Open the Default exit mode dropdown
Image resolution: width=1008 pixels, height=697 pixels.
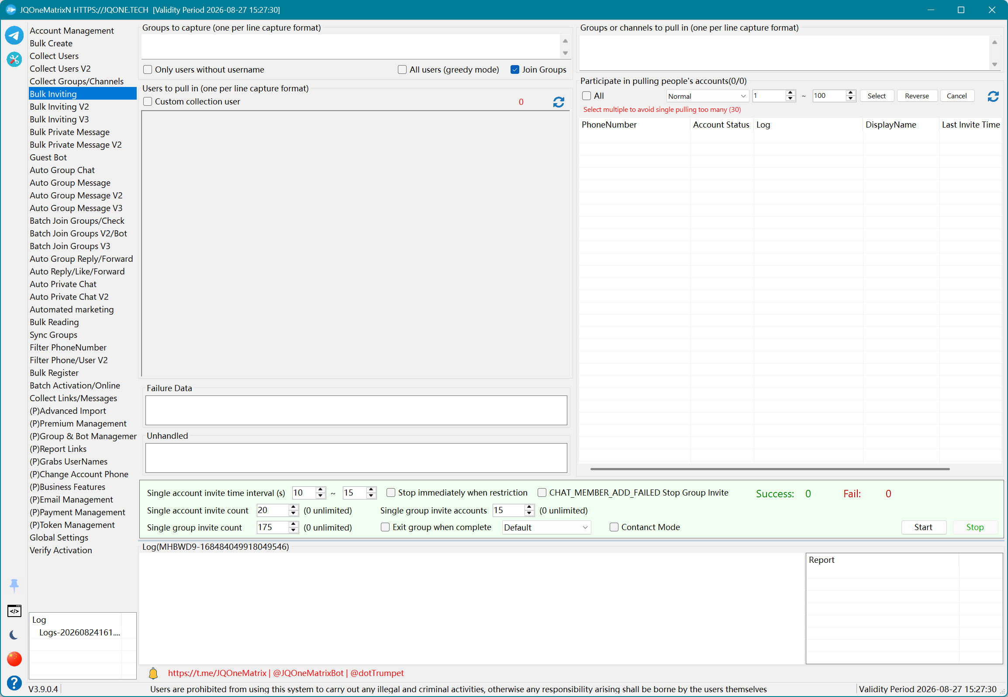[546, 527]
